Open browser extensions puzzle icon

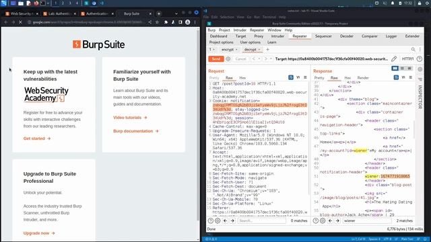click(166, 22)
